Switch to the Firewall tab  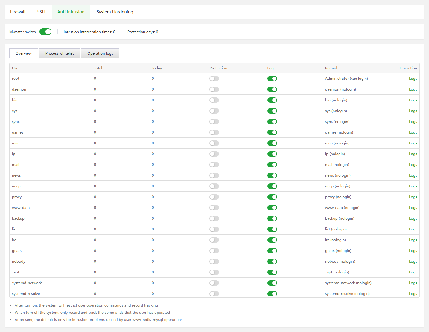click(18, 12)
